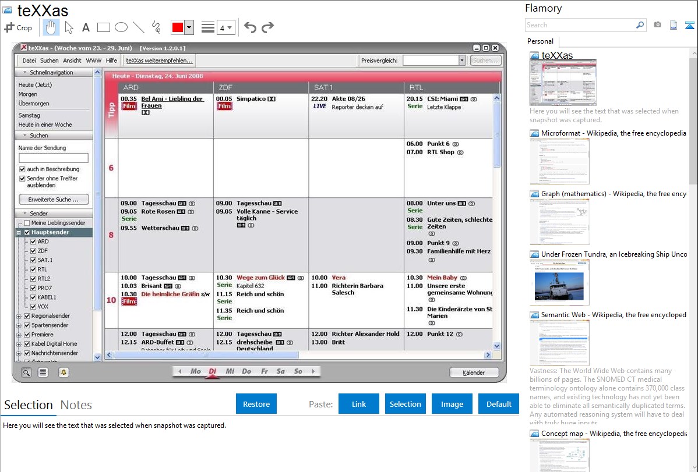This screenshot has width=698, height=472.
Task: Paste as Link button
Action: tap(359, 404)
